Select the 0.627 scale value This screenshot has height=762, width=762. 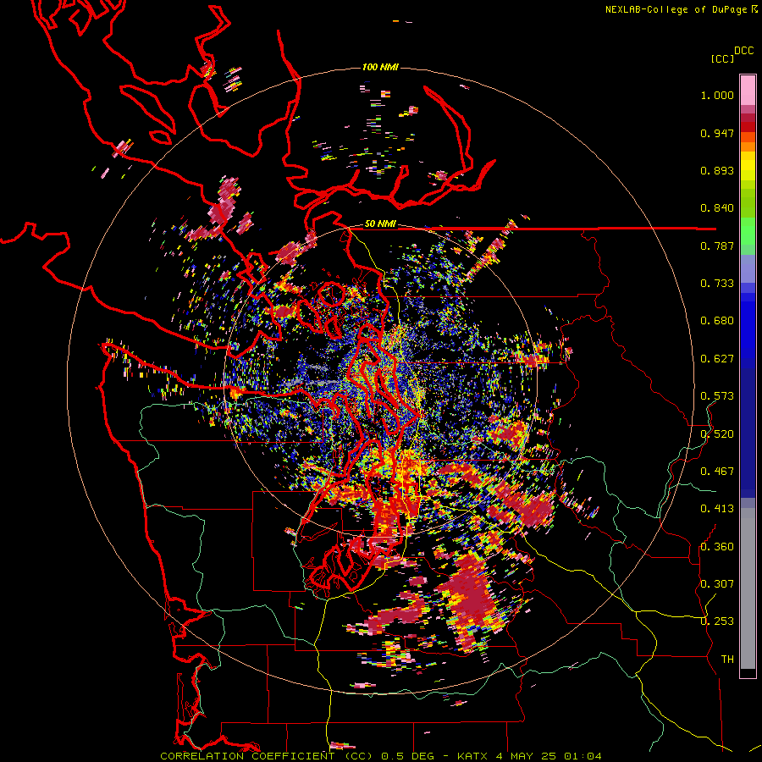(717, 359)
